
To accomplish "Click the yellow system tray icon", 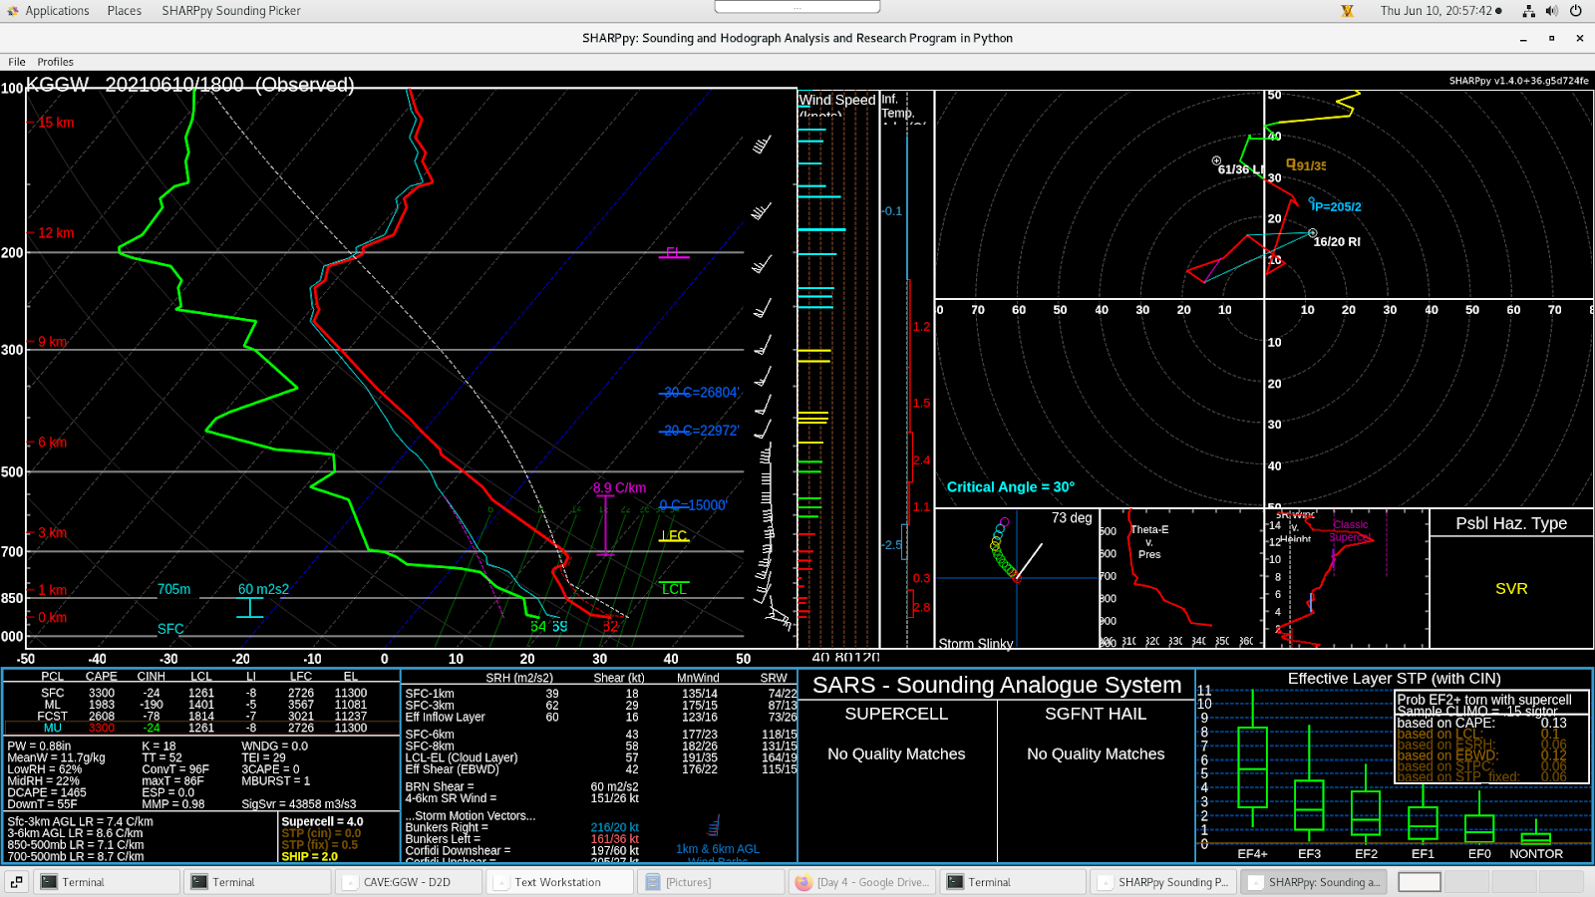I will pyautogui.click(x=1348, y=11).
